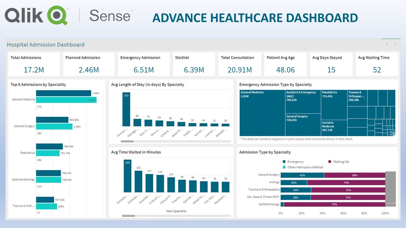Open Total Admissions KPI card
The height and width of the screenshot is (228, 406).
tap(34, 64)
